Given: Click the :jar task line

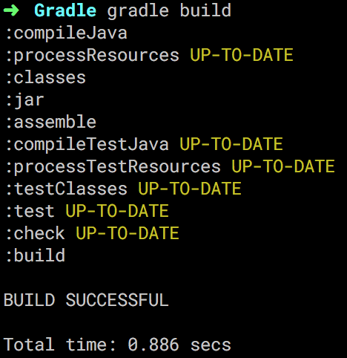Looking at the screenshot, I should click(25, 100).
